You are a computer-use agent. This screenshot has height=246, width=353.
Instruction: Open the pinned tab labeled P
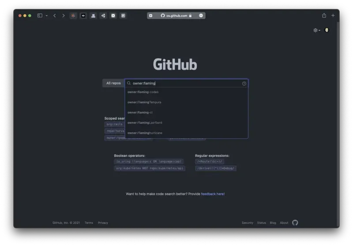click(x=123, y=15)
